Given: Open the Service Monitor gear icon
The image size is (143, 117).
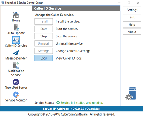Looking at the screenshot, I should (16, 95).
